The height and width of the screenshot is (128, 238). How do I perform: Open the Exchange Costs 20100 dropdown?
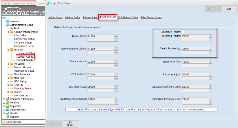point(116,87)
